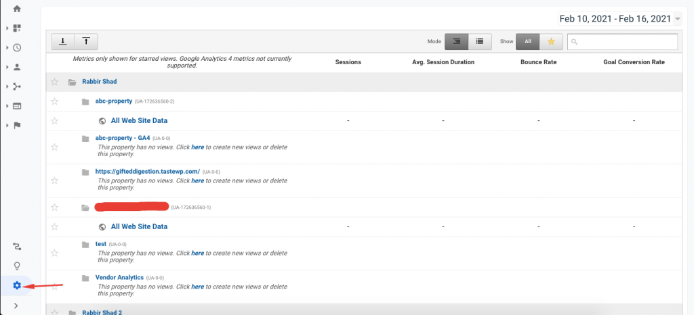Expand the Audience section triangle
This screenshot has width=694, height=315.
coord(7,67)
